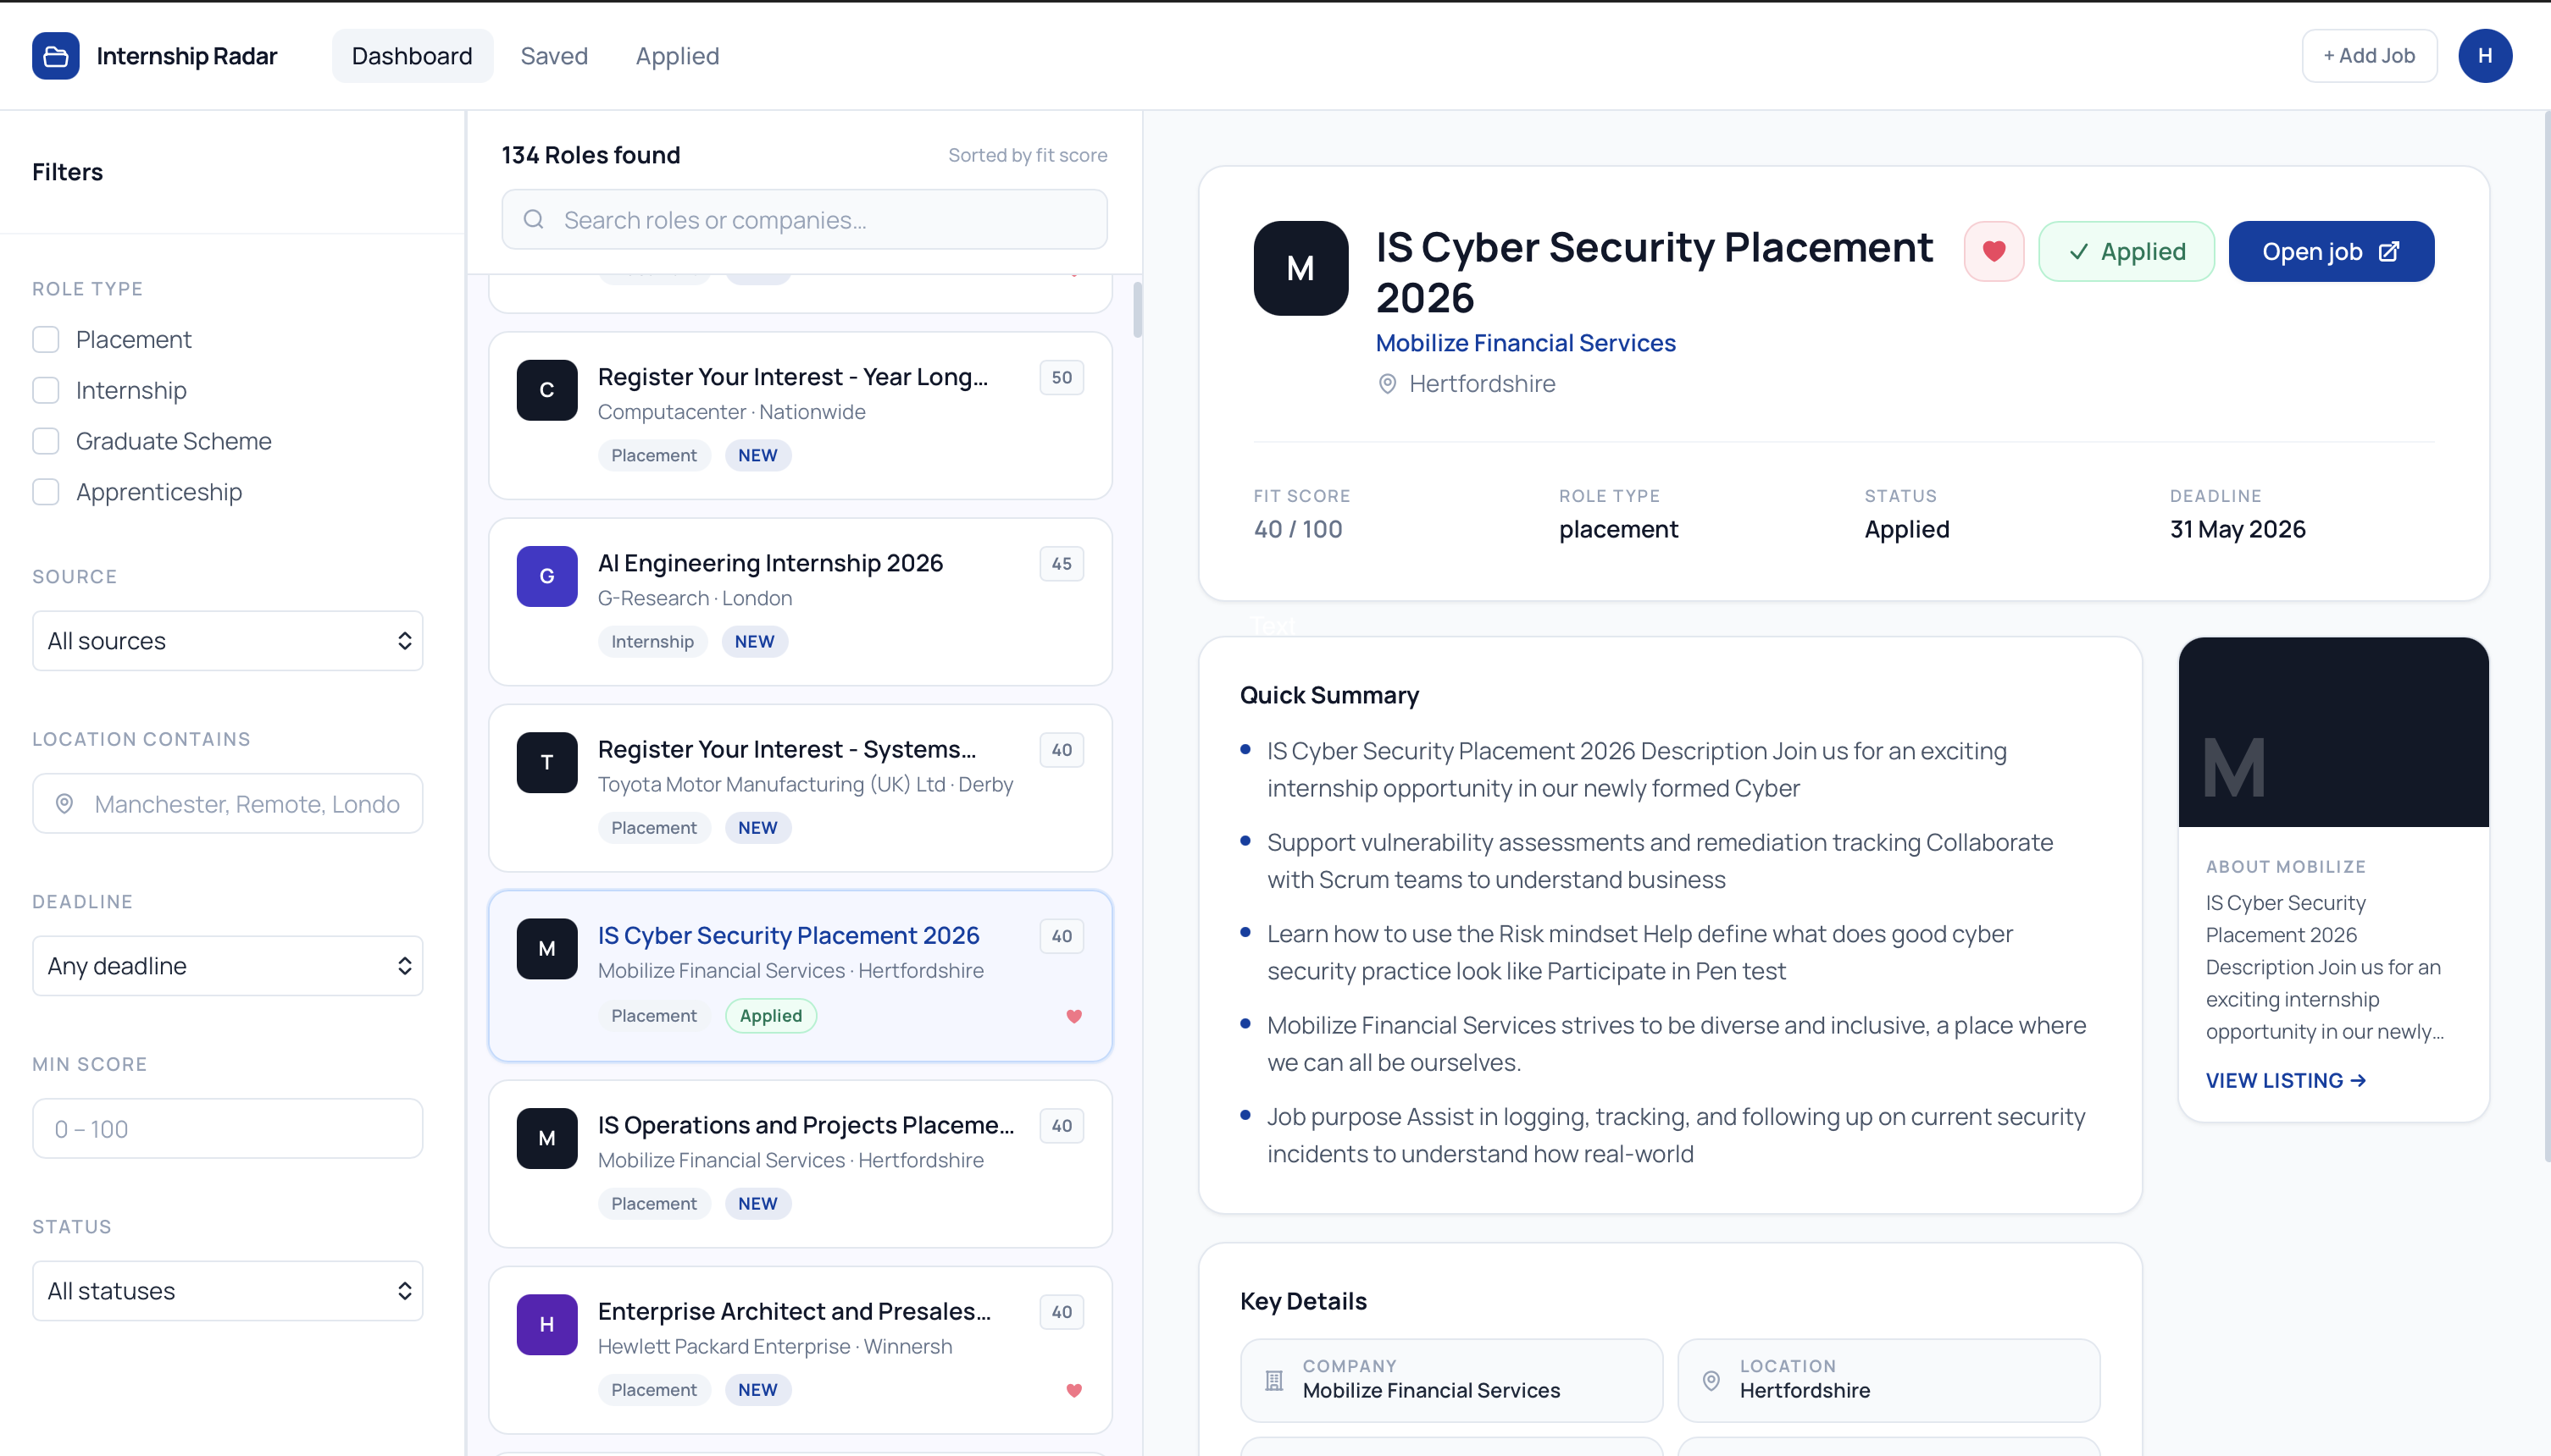The width and height of the screenshot is (2551, 1456).
Task: Click the building icon in Company detail
Action: click(1273, 1381)
